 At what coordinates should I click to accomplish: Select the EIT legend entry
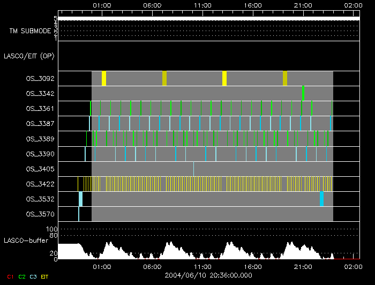pyautogui.click(x=45, y=276)
